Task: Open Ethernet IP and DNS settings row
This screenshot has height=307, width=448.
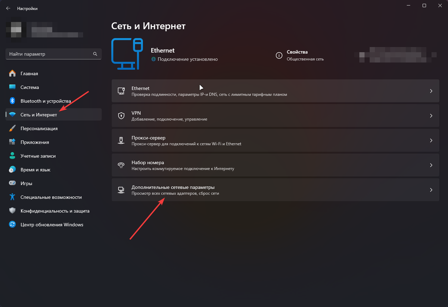Action: click(276, 91)
